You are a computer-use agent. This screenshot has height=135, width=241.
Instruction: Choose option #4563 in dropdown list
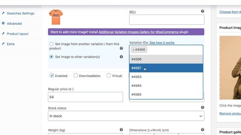tap(166, 77)
